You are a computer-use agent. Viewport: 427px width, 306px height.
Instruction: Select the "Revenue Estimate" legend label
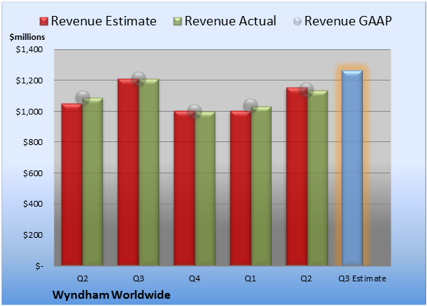click(104, 21)
